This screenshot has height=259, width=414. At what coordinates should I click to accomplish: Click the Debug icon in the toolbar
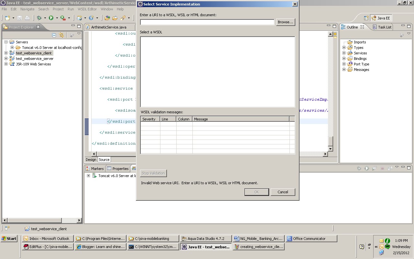click(x=40, y=18)
